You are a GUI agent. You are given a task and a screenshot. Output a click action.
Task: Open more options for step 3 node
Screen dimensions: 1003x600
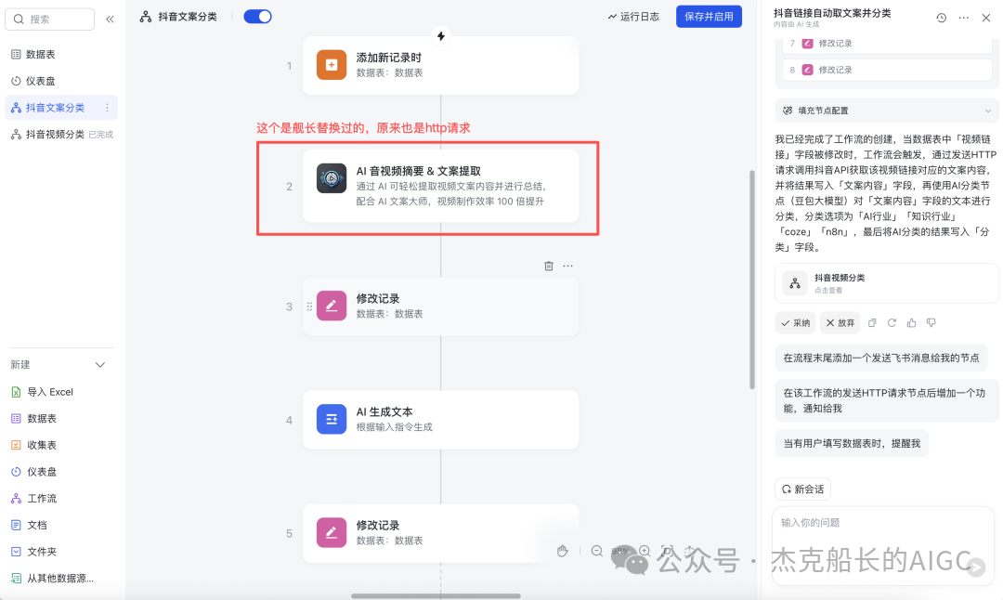tap(568, 266)
